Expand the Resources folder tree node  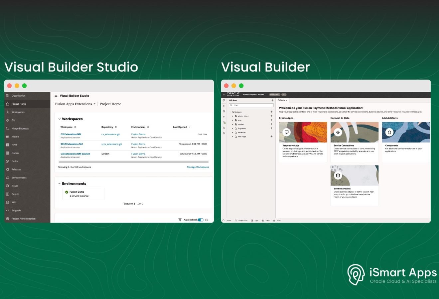tap(232, 133)
